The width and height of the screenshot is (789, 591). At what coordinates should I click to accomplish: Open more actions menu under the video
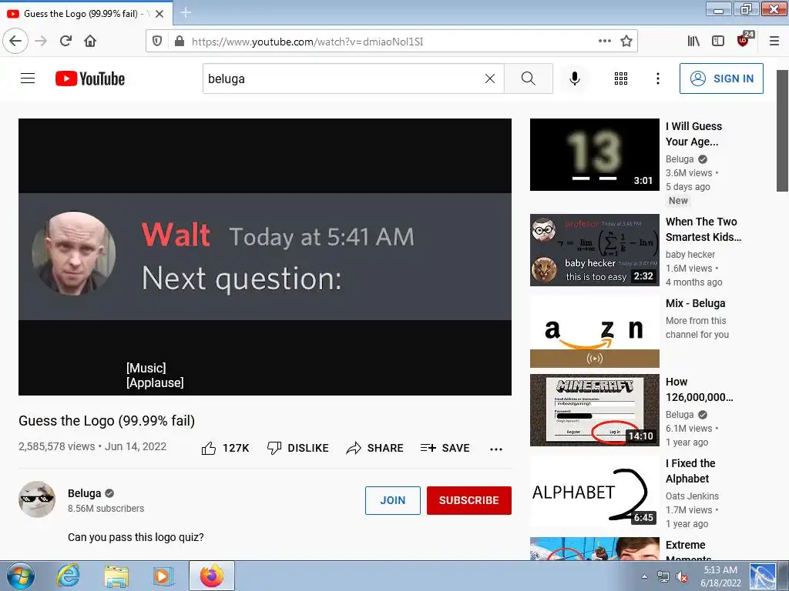[x=496, y=449]
